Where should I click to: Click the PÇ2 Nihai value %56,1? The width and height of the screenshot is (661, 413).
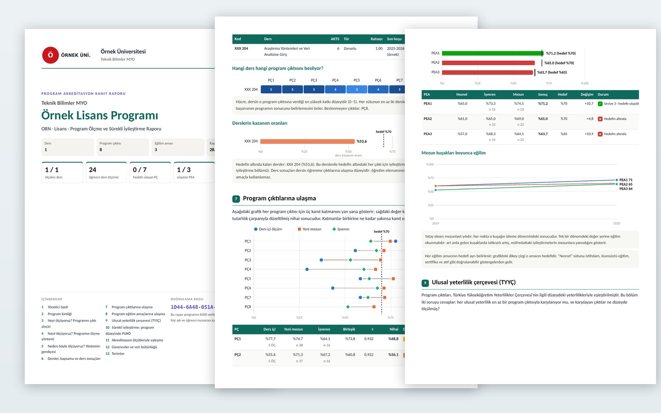(393, 355)
